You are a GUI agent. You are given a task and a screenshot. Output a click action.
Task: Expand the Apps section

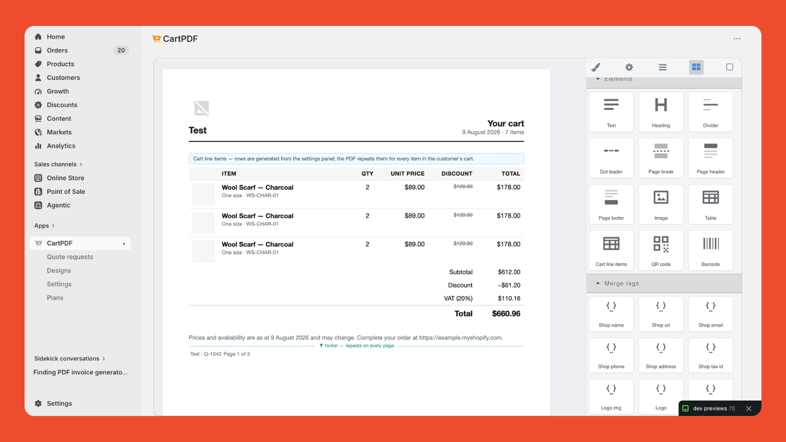[44, 225]
